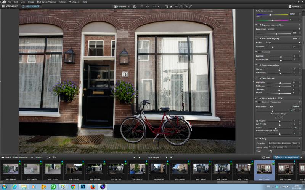Open the Crop Correction dropdown

point(284,143)
